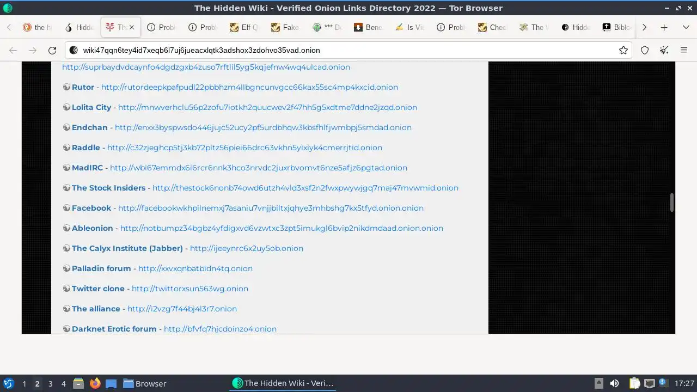Screen dimensions: 697x392
Task: Click the 17:27 clock in taskbar
Action: (x=684, y=383)
